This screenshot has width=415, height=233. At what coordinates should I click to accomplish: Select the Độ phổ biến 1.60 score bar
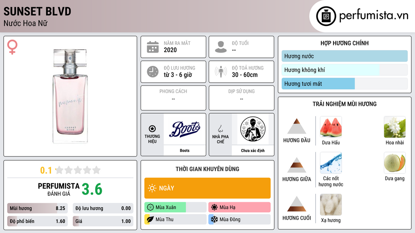click(x=37, y=221)
